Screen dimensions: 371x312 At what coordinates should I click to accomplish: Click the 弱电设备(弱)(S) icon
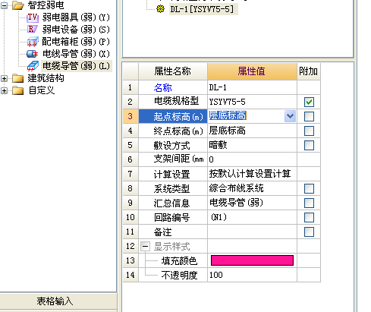coord(33,30)
